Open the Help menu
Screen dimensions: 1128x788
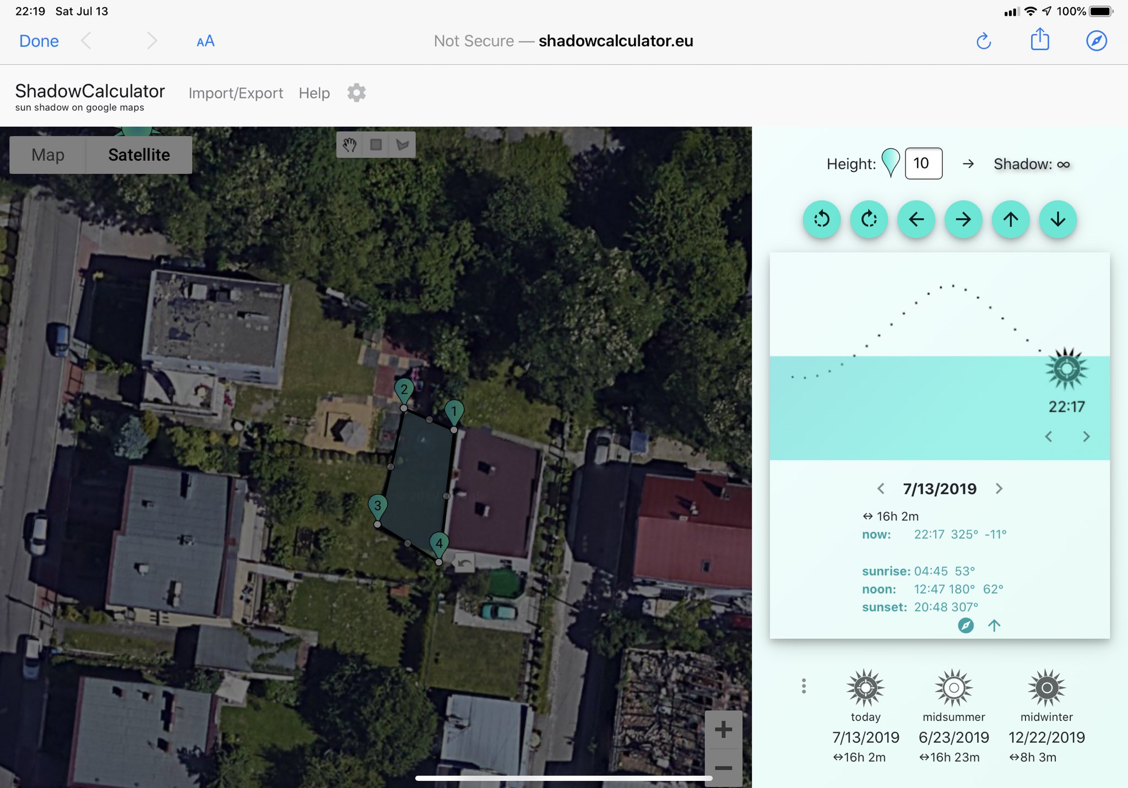314,93
